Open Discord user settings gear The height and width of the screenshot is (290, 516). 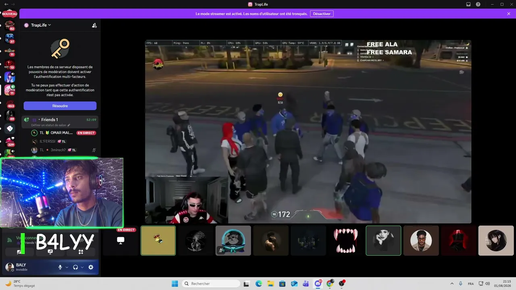pos(91,267)
